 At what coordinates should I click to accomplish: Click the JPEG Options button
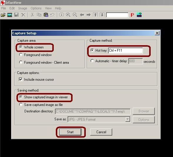pos(144,120)
